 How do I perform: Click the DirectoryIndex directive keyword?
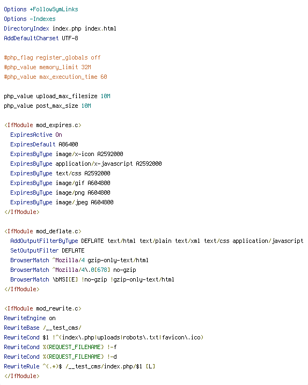[x=26, y=29]
